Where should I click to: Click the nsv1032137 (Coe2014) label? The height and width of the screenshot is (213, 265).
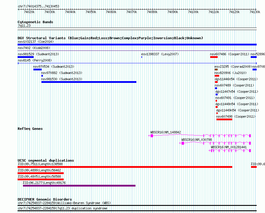(x=36, y=42)
